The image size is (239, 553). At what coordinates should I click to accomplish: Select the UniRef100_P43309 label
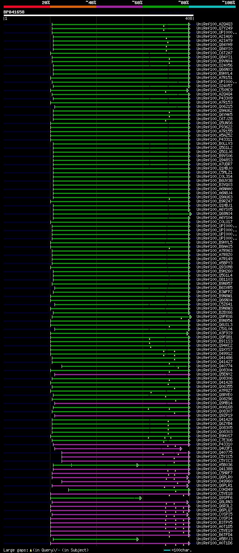tap(214, 98)
